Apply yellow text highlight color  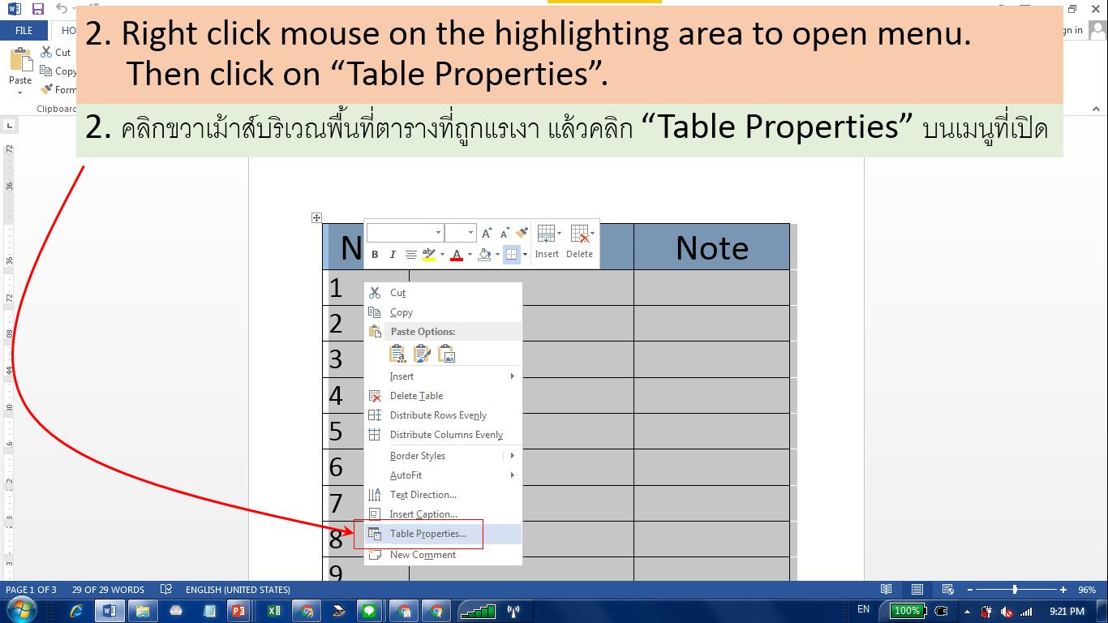click(x=428, y=254)
